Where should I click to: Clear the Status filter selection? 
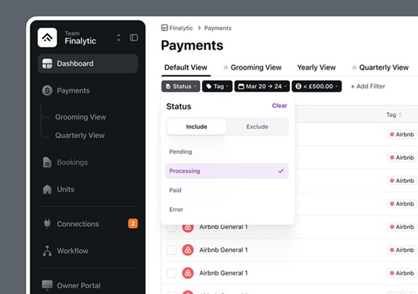point(279,106)
